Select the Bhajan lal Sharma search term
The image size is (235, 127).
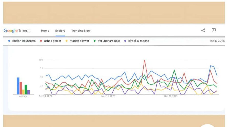[24, 41]
